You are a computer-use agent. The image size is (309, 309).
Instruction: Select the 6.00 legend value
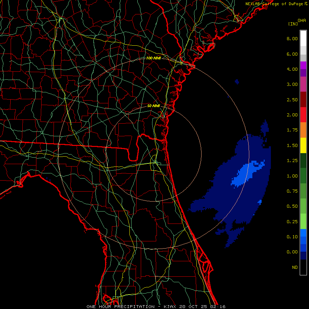click(x=292, y=54)
